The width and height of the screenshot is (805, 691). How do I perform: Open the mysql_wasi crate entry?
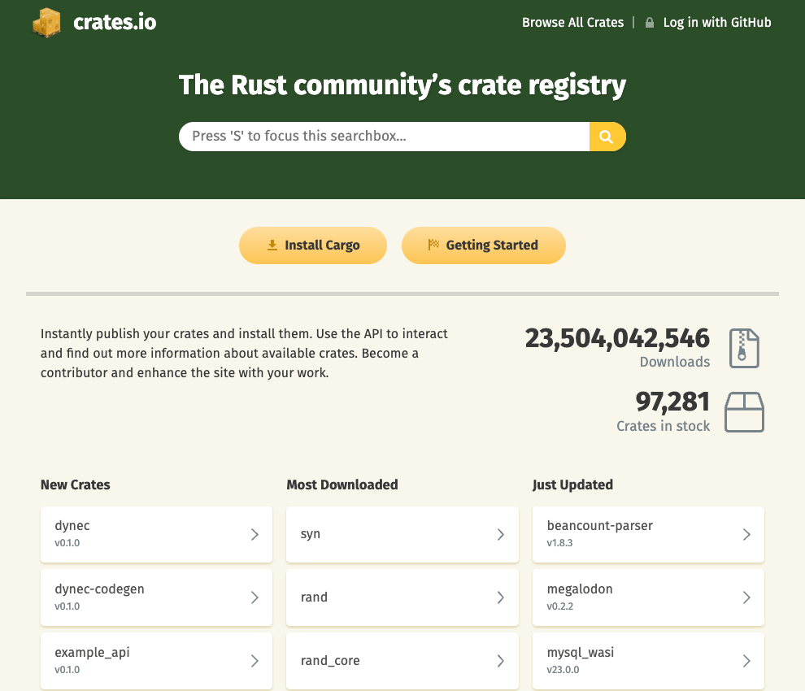click(648, 661)
